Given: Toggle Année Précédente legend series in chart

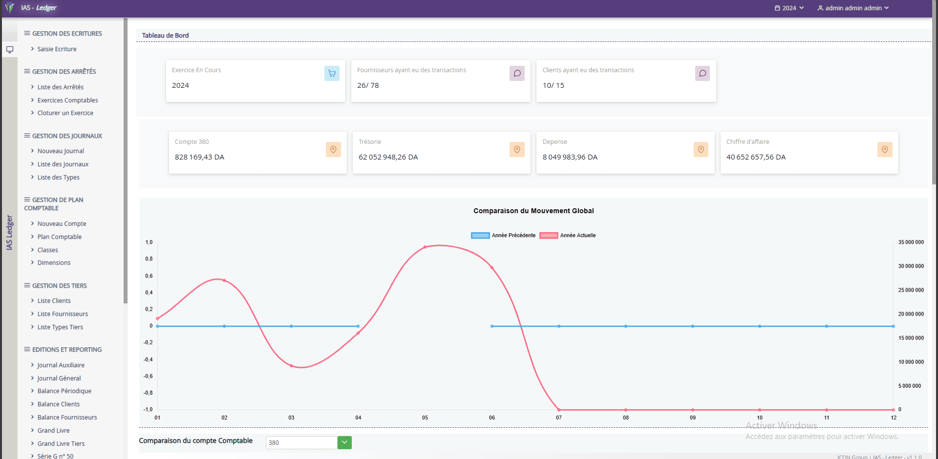Looking at the screenshot, I should (x=503, y=236).
